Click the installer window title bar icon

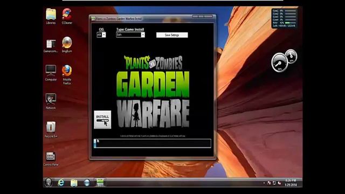tap(93, 19)
